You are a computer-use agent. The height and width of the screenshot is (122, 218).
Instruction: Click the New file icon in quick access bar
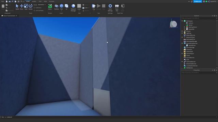pos(6,1)
